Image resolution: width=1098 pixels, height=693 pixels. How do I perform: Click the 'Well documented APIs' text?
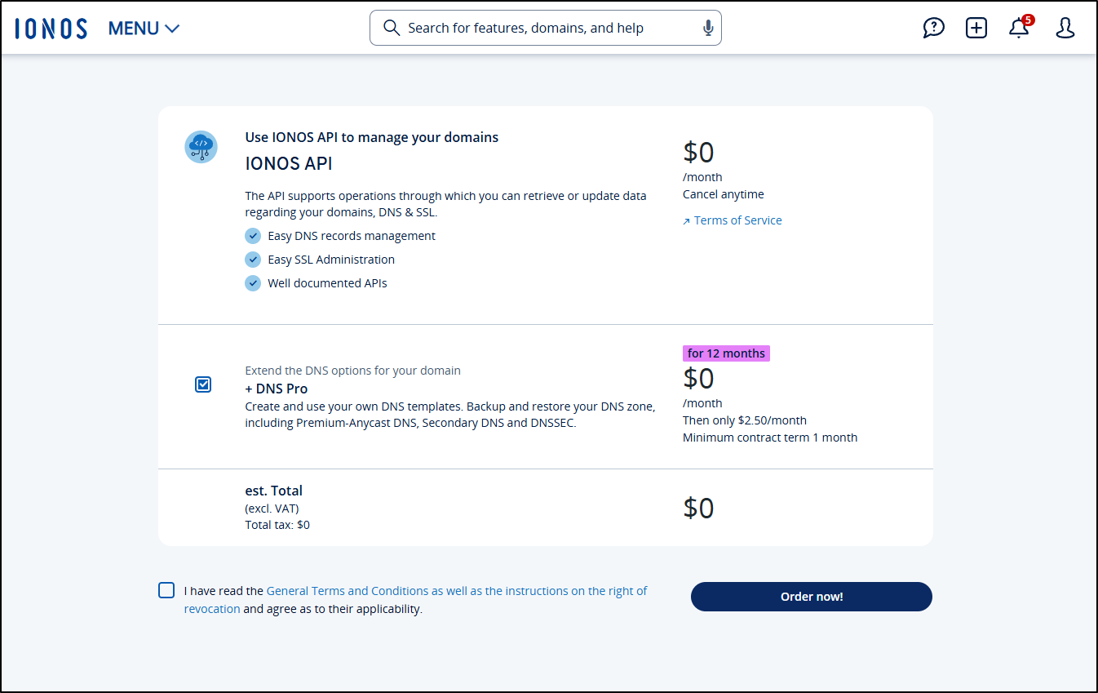point(327,283)
